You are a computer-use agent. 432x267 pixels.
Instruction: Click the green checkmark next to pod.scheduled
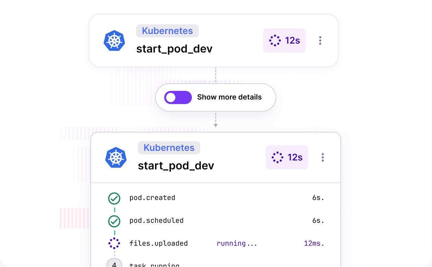coord(114,221)
